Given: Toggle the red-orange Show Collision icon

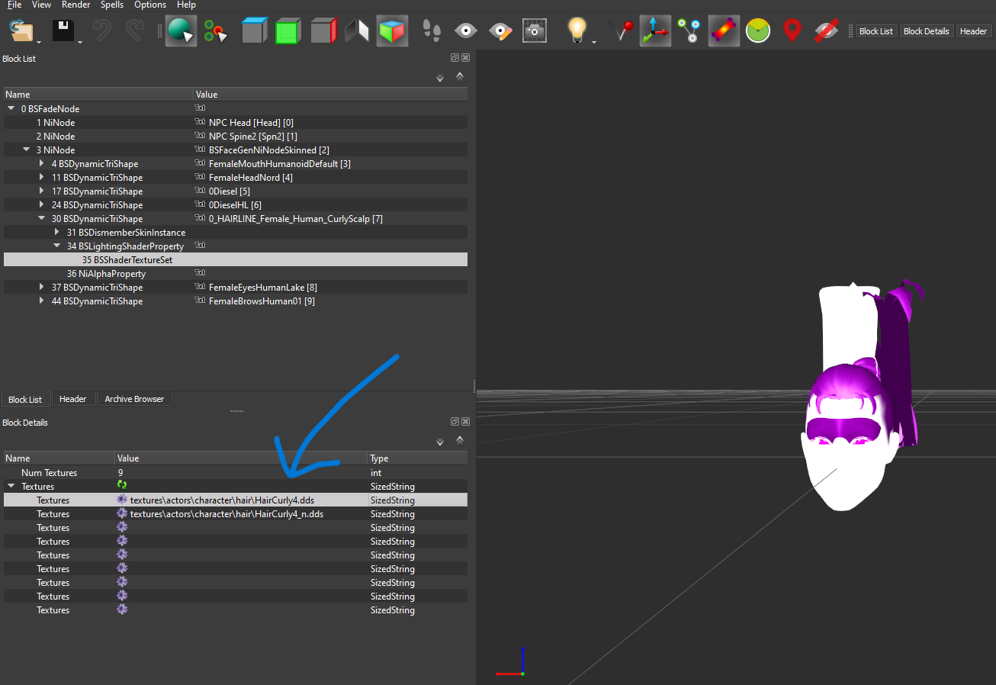Looking at the screenshot, I should point(724,31).
